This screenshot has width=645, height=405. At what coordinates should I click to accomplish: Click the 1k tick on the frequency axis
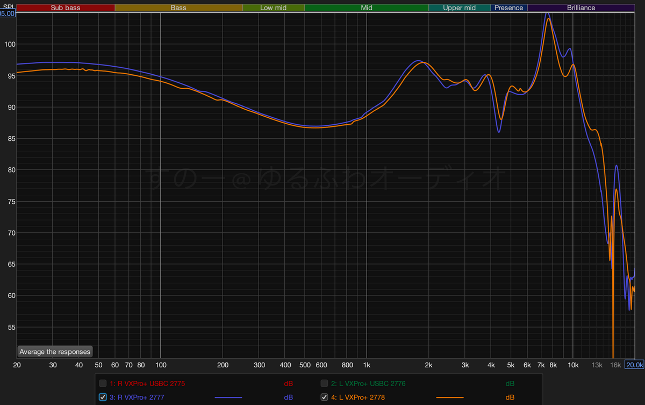pos(367,365)
